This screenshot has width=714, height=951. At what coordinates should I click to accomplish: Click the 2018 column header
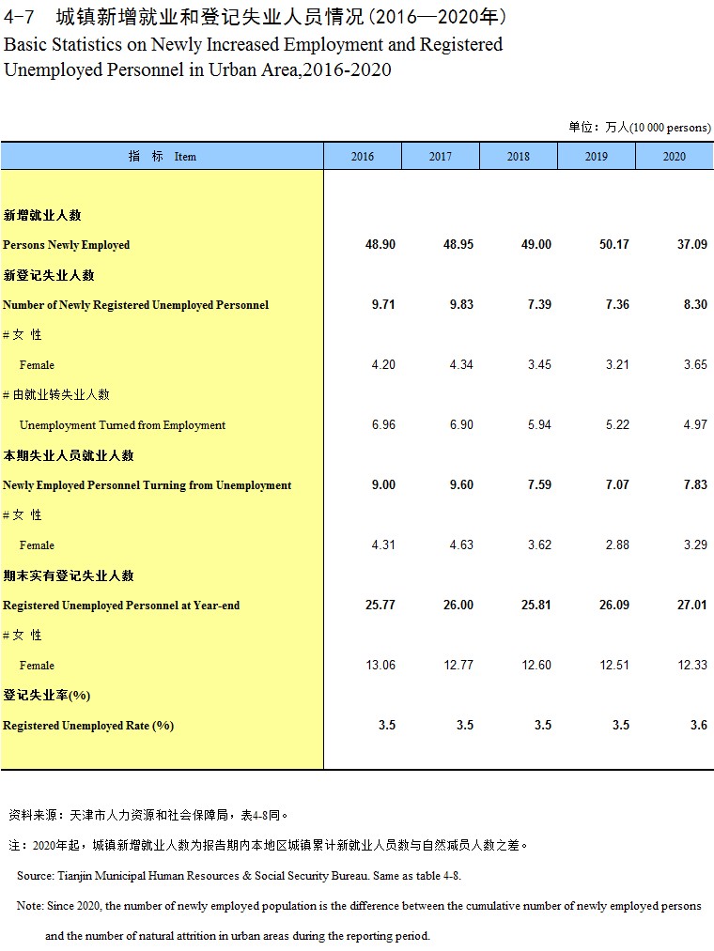coord(519,156)
